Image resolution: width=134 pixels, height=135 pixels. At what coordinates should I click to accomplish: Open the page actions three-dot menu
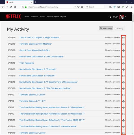(x=75, y=7)
